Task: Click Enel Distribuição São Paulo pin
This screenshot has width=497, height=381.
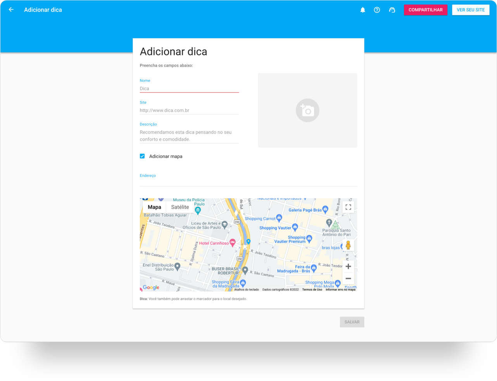Action: pos(177,266)
